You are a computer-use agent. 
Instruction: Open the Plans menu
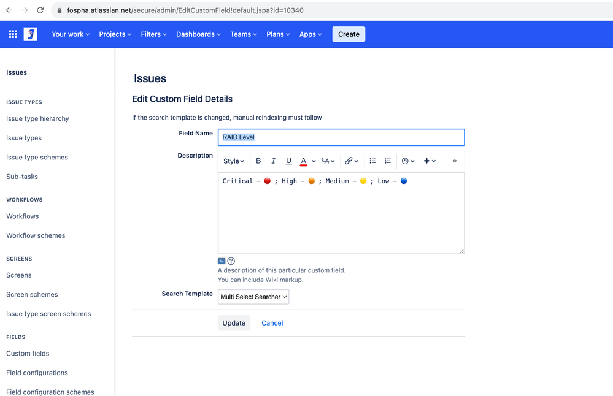[x=278, y=34]
